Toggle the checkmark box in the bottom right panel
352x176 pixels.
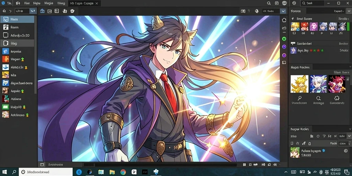pyautogui.click(x=349, y=136)
